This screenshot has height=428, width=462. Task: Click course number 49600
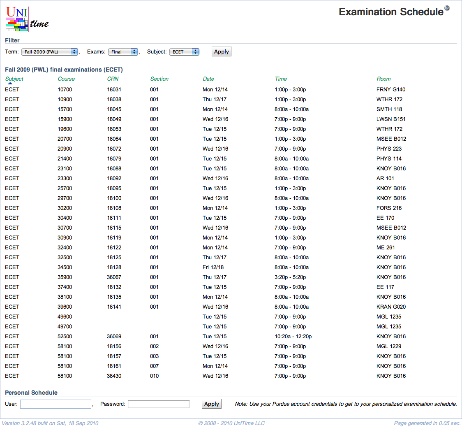[65, 317]
